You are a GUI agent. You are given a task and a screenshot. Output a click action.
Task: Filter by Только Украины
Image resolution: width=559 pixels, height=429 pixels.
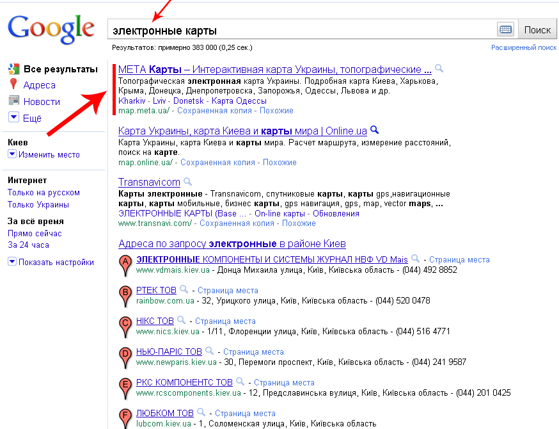click(38, 204)
